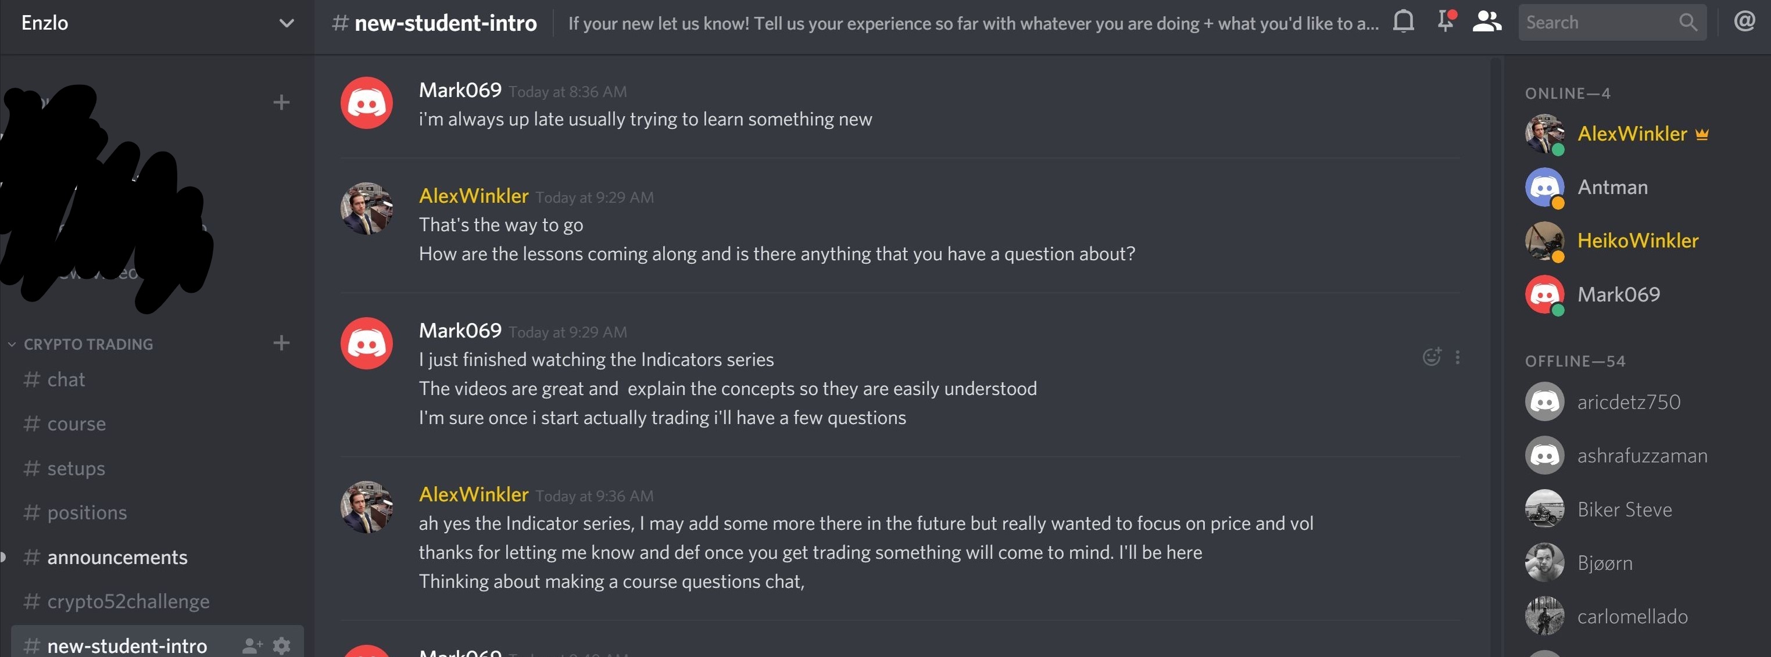Screen dimensions: 1771x657
Task: Add channel to CRYPTO TRADING category
Action: [281, 343]
